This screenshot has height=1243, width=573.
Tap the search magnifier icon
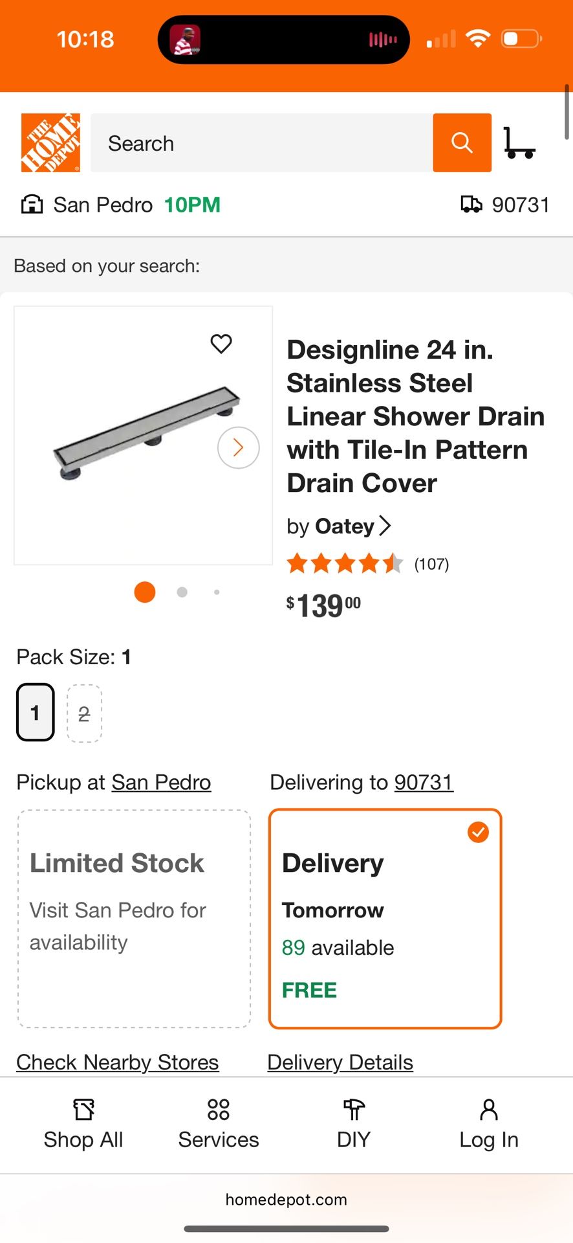click(x=462, y=142)
